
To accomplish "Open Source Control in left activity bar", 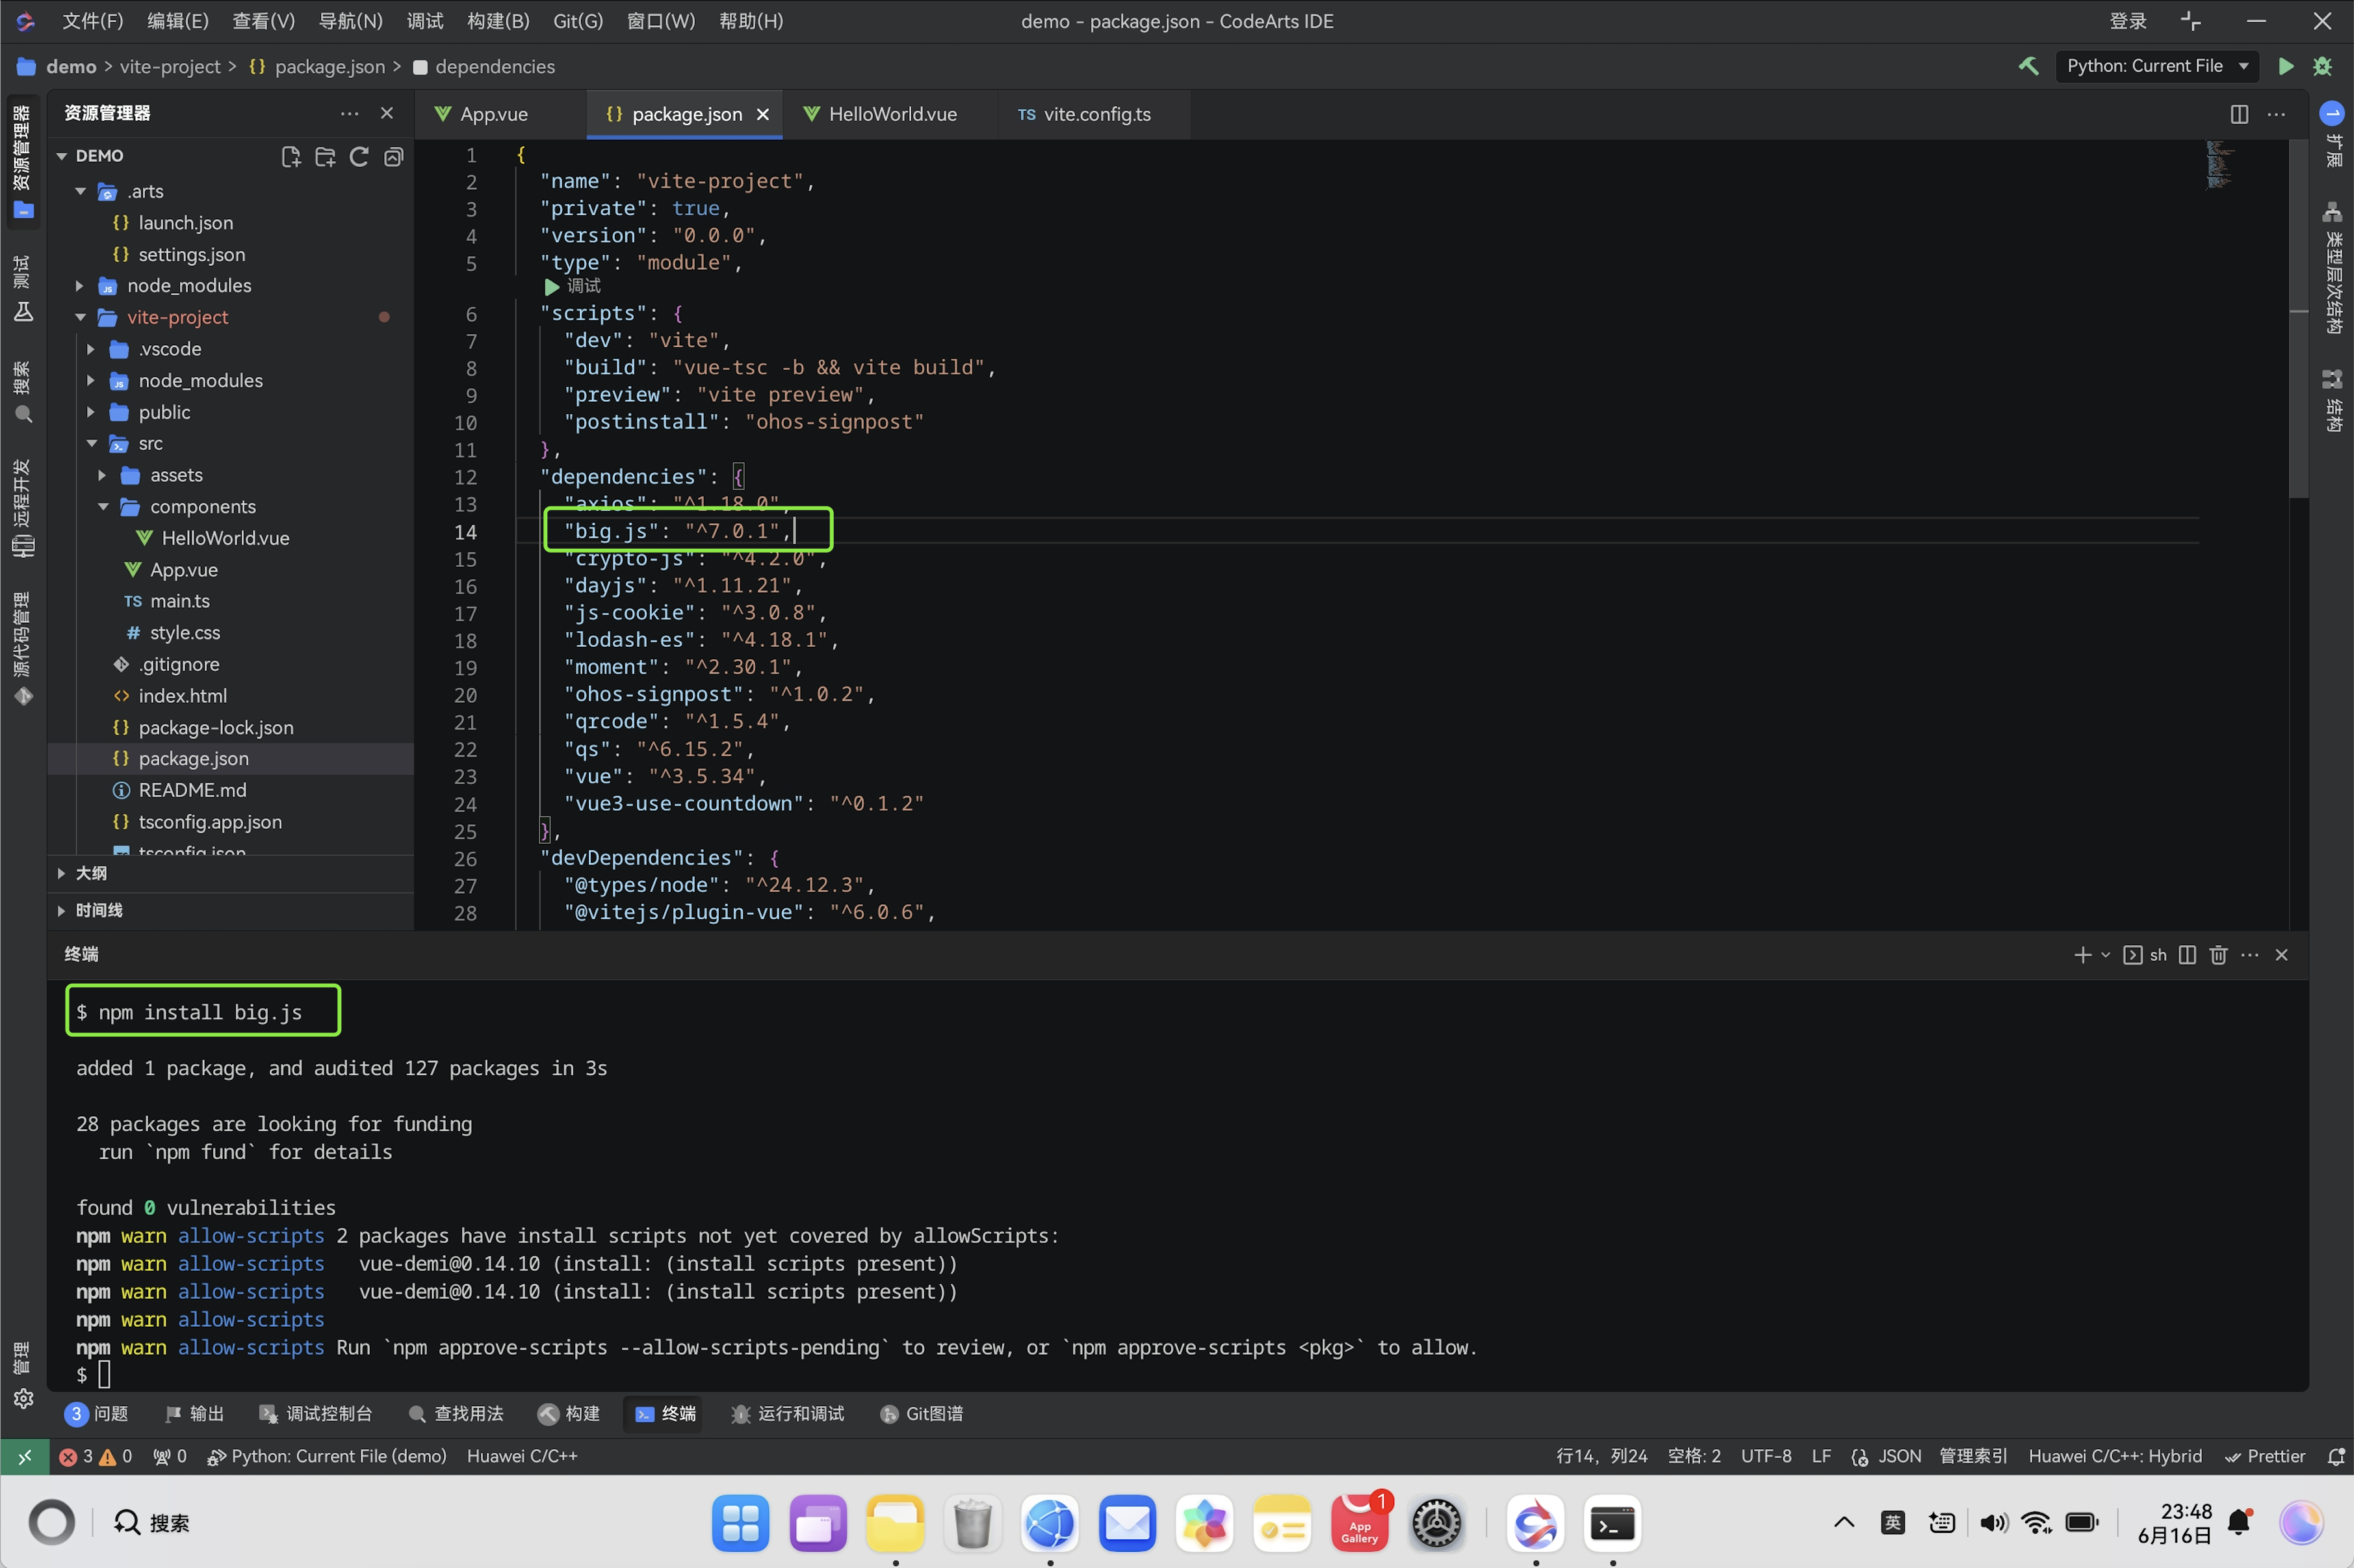I will pyautogui.click(x=23, y=650).
